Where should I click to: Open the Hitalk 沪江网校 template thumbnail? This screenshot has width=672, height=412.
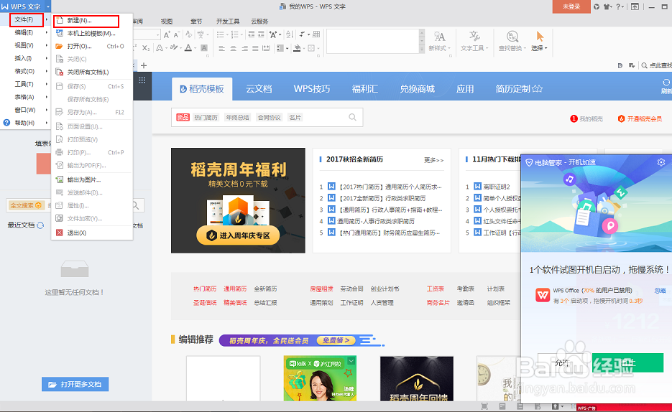pyautogui.click(x=320, y=378)
